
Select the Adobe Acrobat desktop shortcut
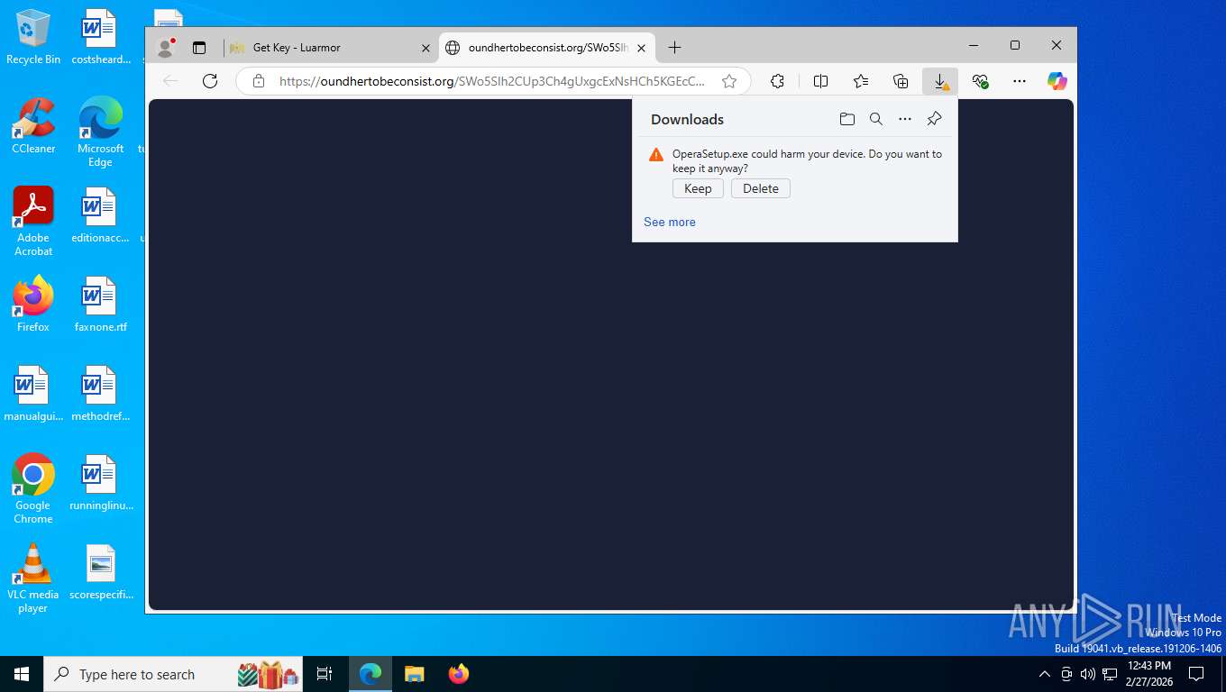[x=33, y=222]
